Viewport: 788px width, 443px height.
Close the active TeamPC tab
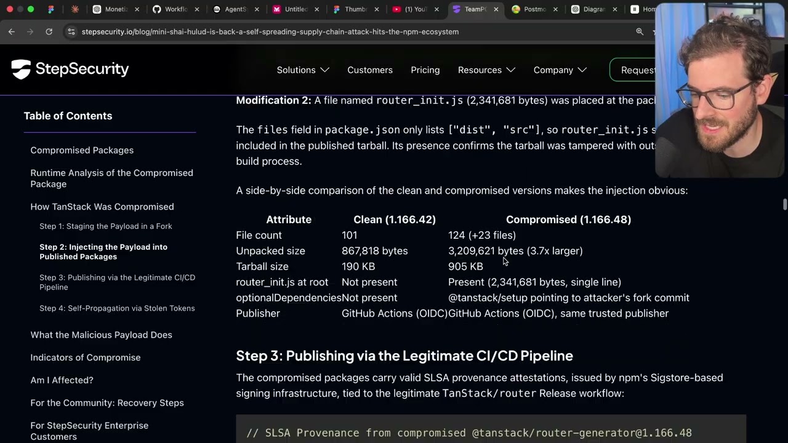click(x=496, y=9)
